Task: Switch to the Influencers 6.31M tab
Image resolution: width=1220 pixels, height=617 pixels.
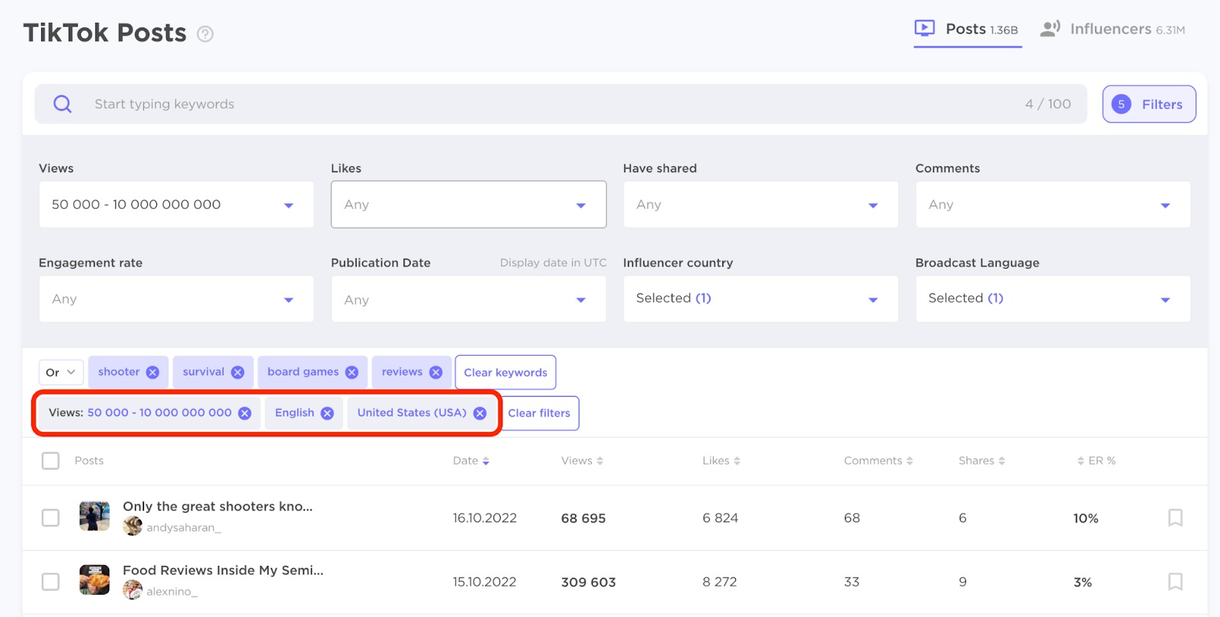Action: pyautogui.click(x=1112, y=30)
